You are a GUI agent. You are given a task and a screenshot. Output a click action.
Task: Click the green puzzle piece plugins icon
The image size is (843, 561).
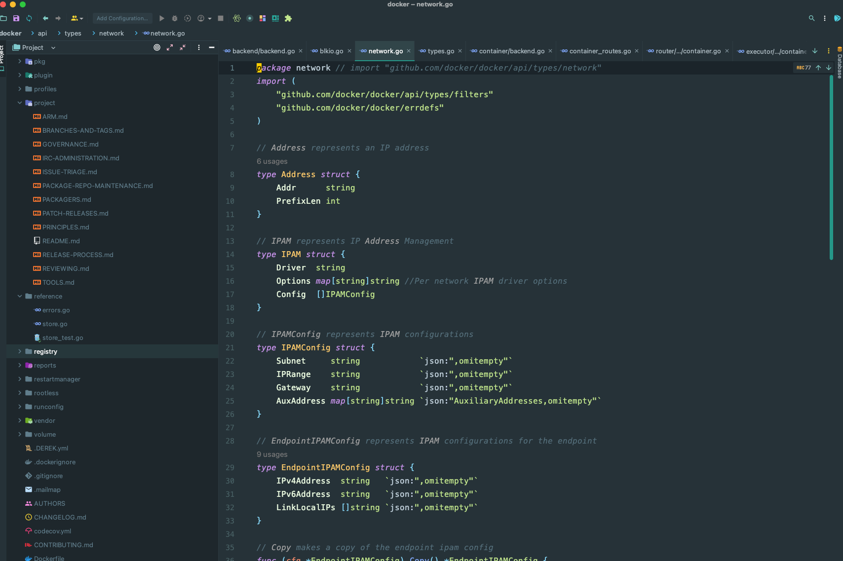tap(288, 18)
